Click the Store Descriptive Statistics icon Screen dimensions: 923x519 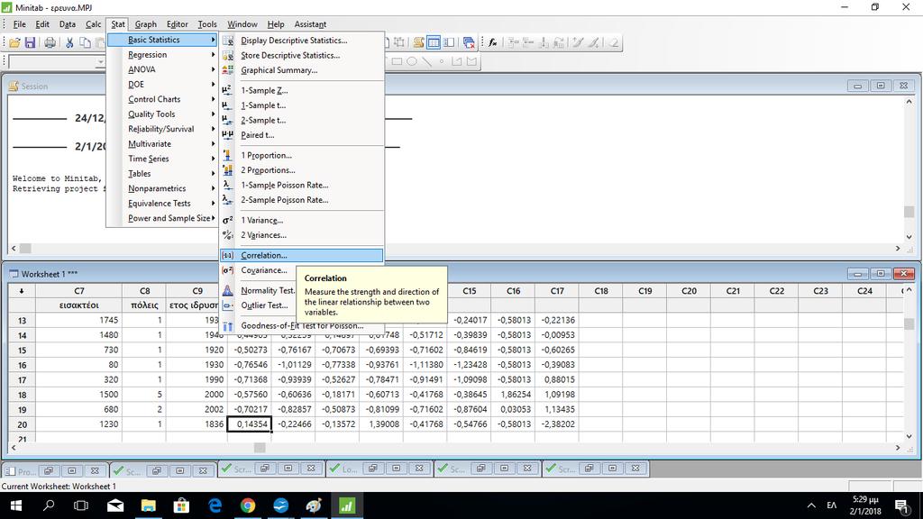pyautogui.click(x=228, y=55)
